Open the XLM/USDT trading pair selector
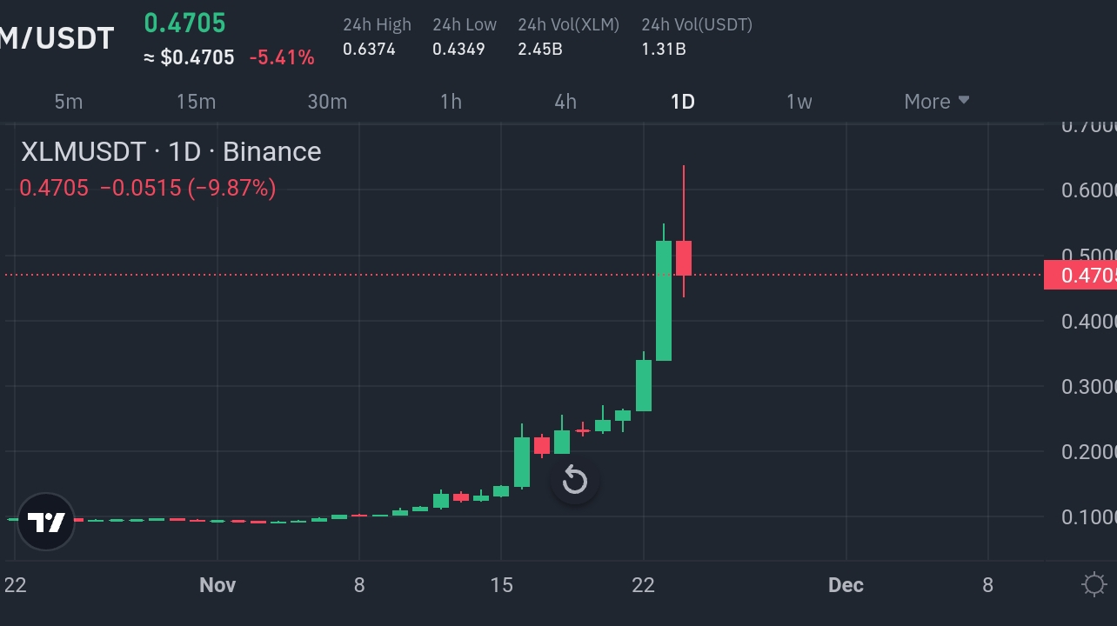This screenshot has width=1117, height=626. (57, 37)
